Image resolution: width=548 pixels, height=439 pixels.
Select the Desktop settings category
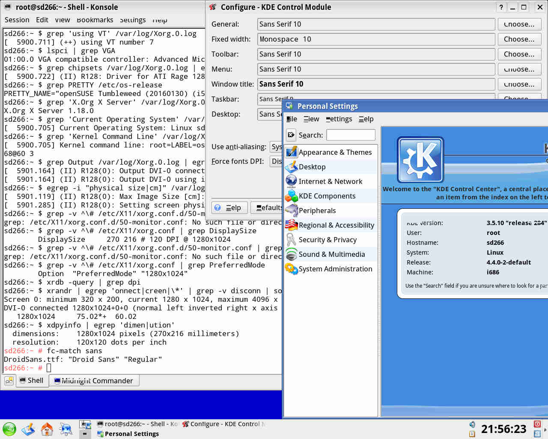pyautogui.click(x=312, y=167)
